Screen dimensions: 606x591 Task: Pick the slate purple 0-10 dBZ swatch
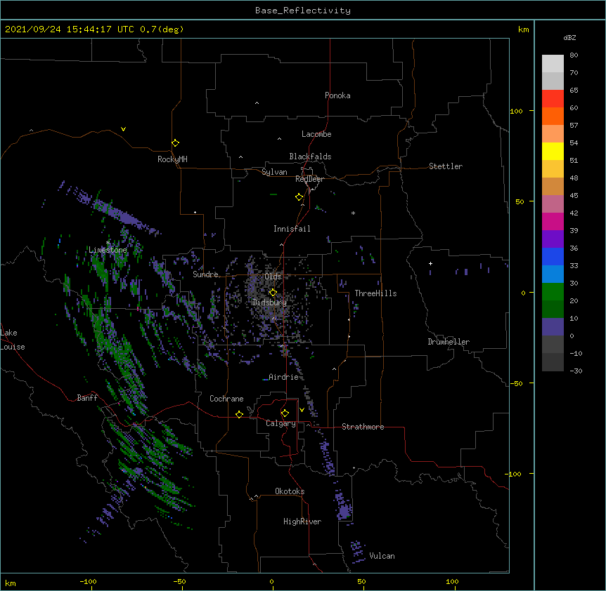coord(553,327)
